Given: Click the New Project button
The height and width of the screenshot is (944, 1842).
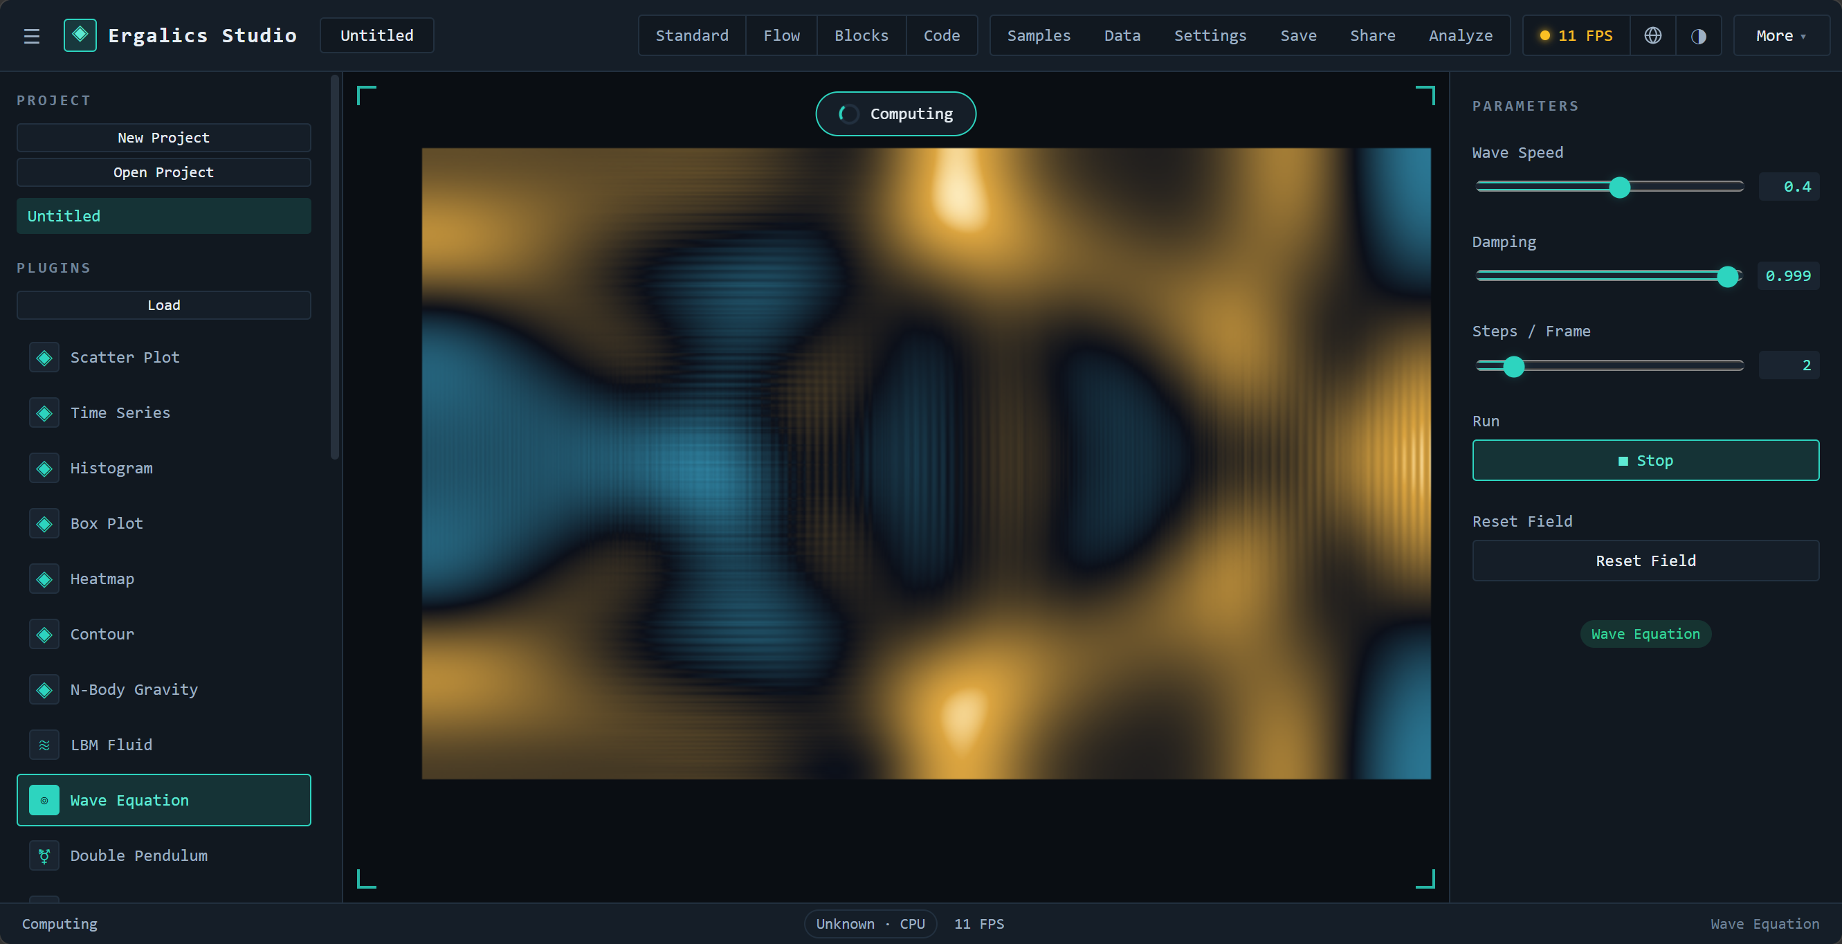Looking at the screenshot, I should pyautogui.click(x=164, y=138).
